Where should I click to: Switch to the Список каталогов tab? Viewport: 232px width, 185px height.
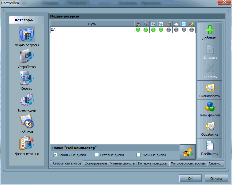tap(67, 163)
